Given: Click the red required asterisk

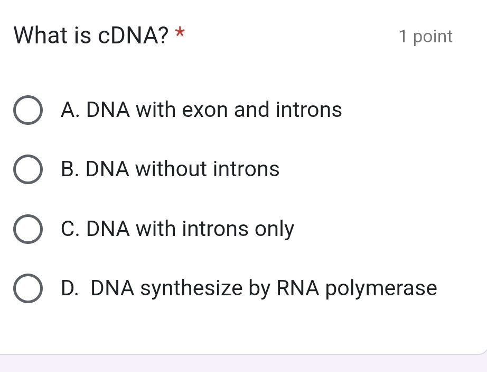Looking at the screenshot, I should point(181,33).
